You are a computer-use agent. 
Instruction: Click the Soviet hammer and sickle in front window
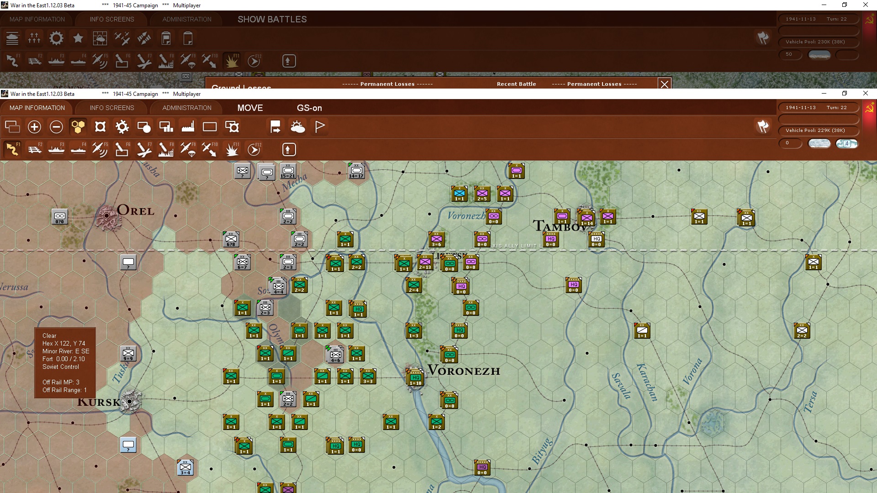869,109
